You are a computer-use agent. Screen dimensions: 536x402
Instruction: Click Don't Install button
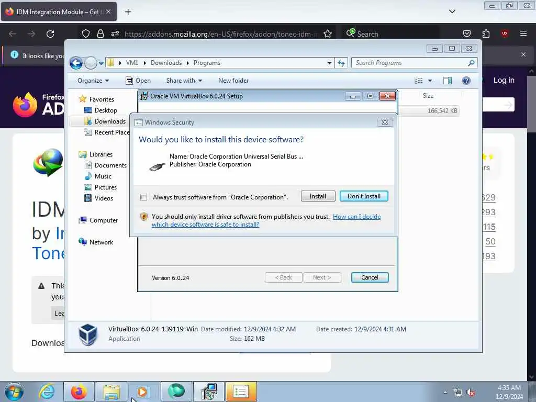point(364,196)
